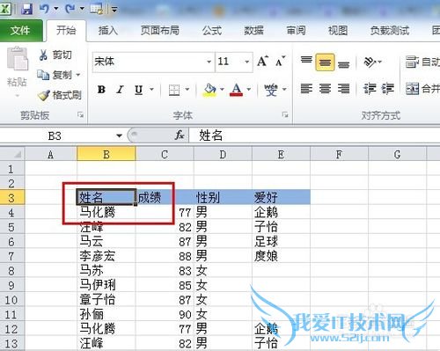
Task: Open the Excel application icon menu
Action: coord(5,9)
